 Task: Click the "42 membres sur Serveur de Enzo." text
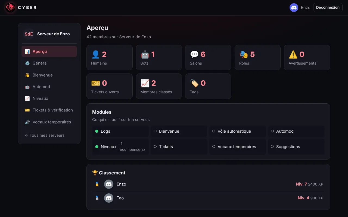[x=119, y=37]
